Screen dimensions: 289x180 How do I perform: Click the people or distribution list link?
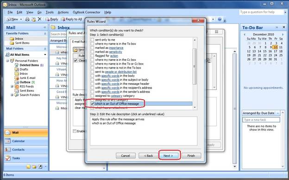tap(121, 72)
